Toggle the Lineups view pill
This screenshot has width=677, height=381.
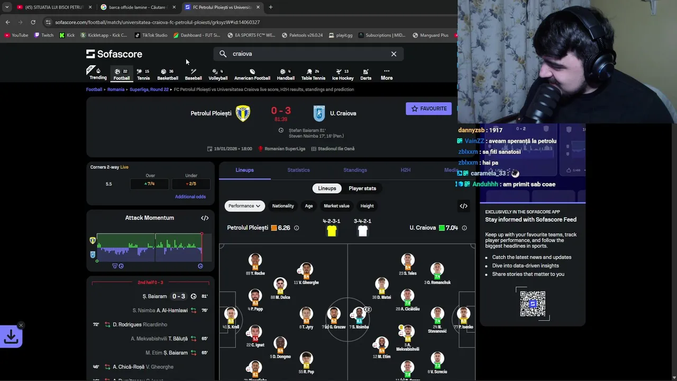pos(327,188)
